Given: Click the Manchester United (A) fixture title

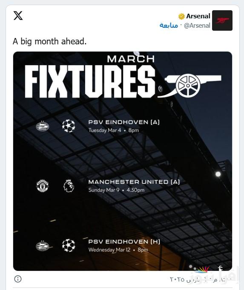Looking at the screenshot, I should 134,182.
